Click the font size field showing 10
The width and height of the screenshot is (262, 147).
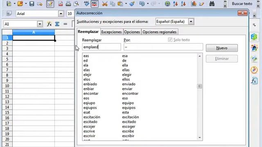(70, 13)
